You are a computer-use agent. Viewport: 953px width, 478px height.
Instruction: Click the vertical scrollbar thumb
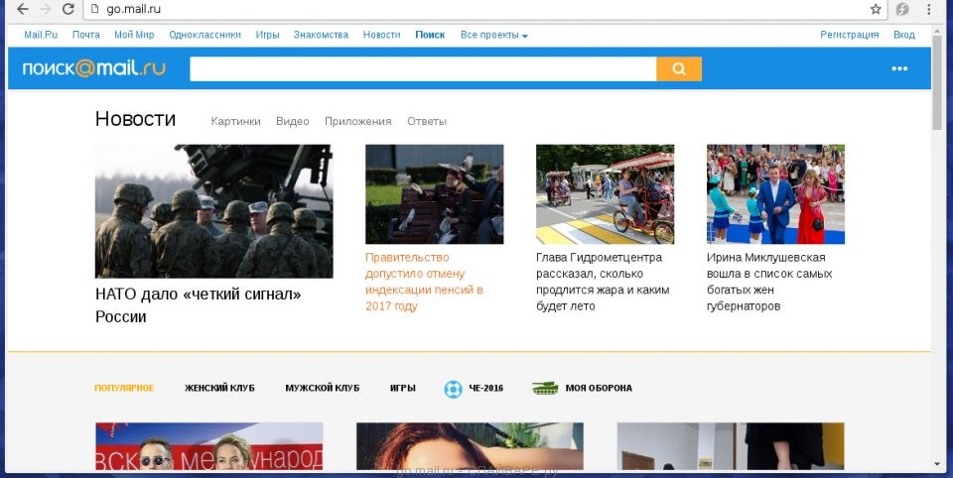pos(937,84)
